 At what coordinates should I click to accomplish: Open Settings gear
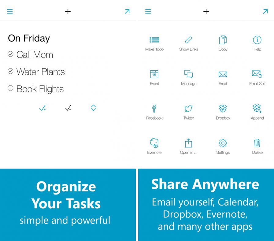coord(223,143)
